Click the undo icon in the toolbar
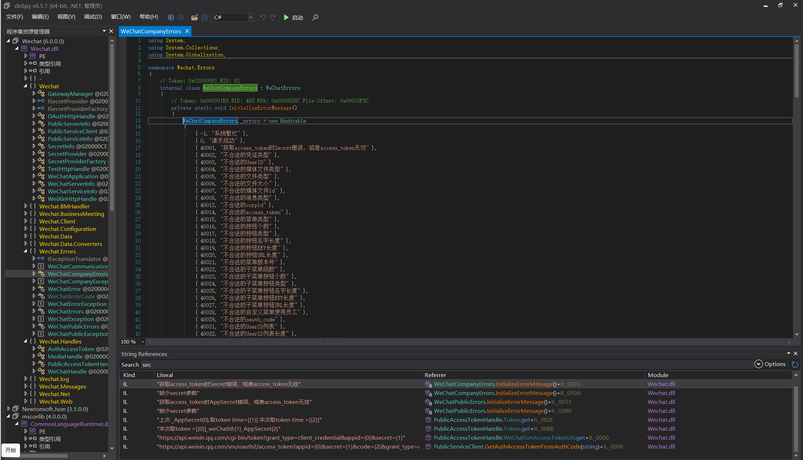This screenshot has width=803, height=460. (x=263, y=17)
